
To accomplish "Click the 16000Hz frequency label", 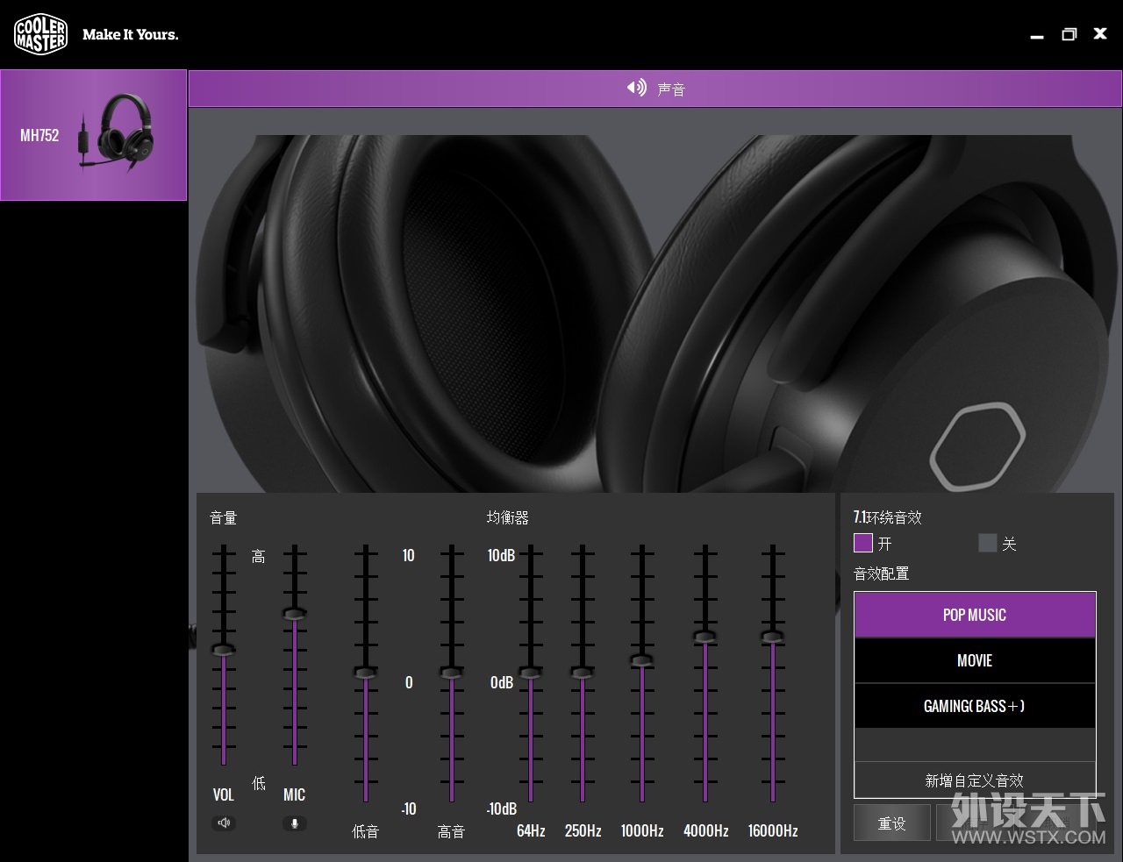I will point(773,830).
